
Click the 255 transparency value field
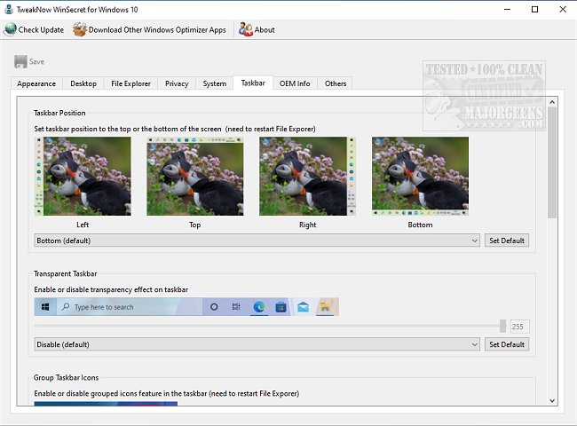520,327
